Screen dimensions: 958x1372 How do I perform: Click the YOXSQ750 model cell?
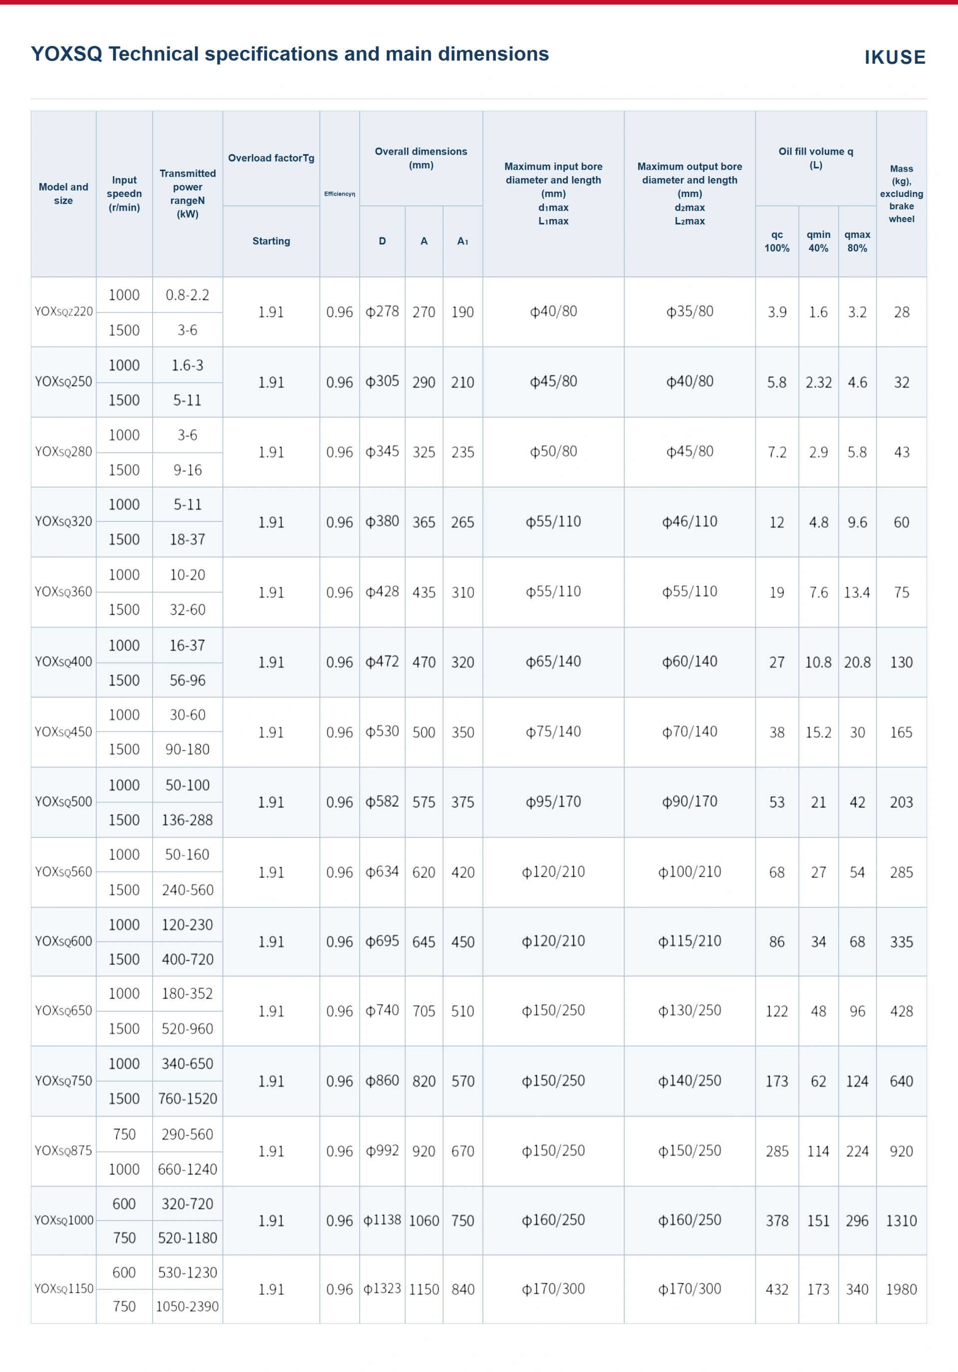tap(63, 1081)
